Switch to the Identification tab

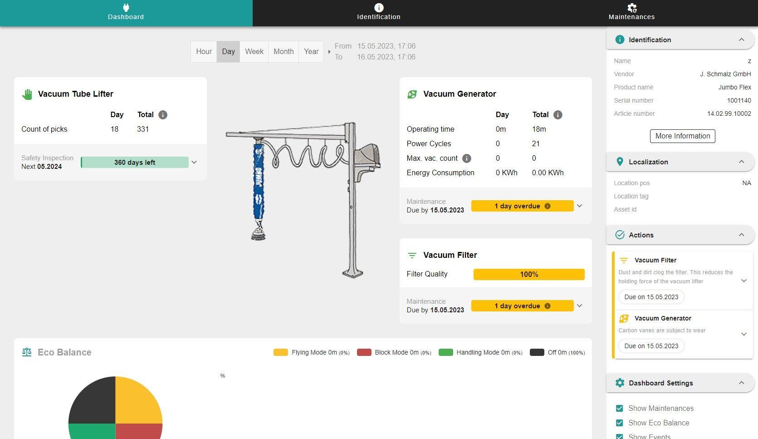pyautogui.click(x=379, y=13)
